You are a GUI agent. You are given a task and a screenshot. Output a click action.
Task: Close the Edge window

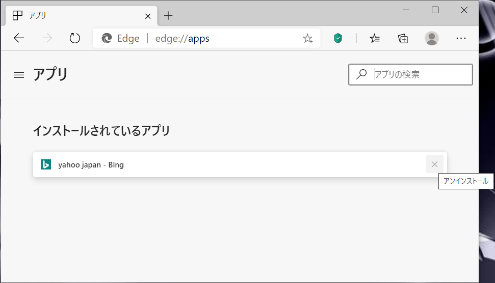pyautogui.click(x=464, y=10)
